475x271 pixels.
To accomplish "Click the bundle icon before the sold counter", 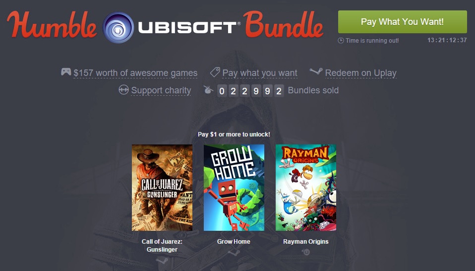I will [208, 89].
